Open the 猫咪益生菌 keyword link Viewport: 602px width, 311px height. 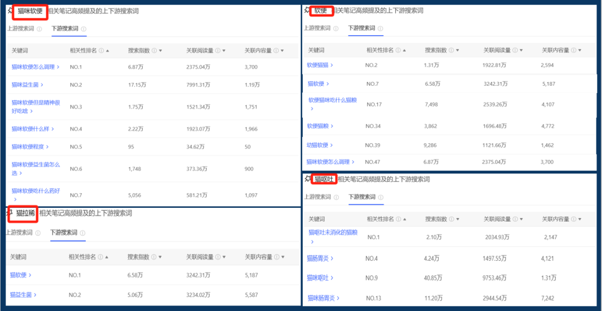[27, 85]
